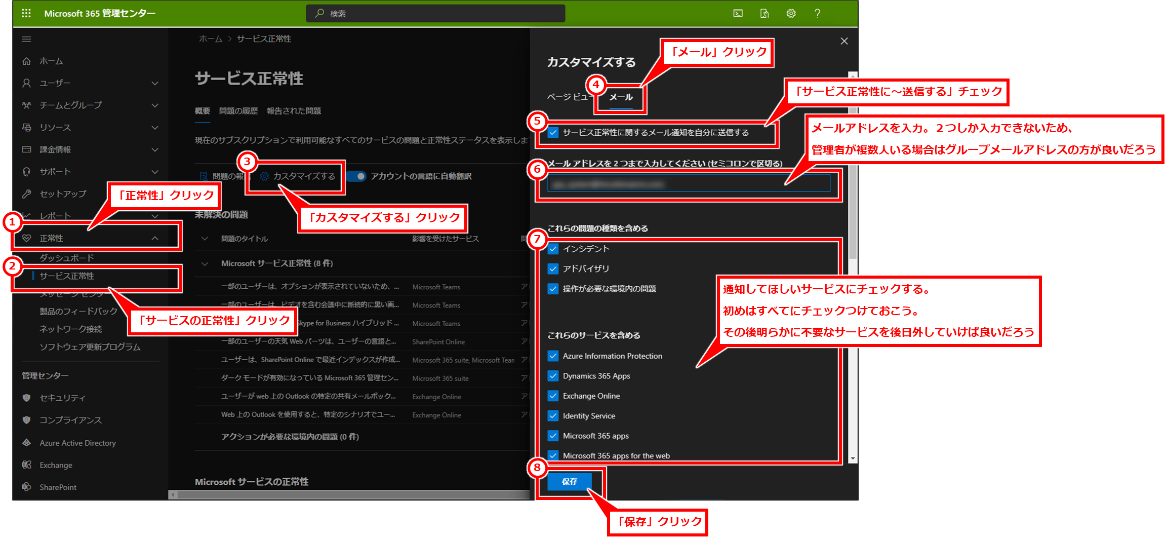Click the settings gear icon in header
The width and height of the screenshot is (1167, 539).
pyautogui.click(x=791, y=13)
